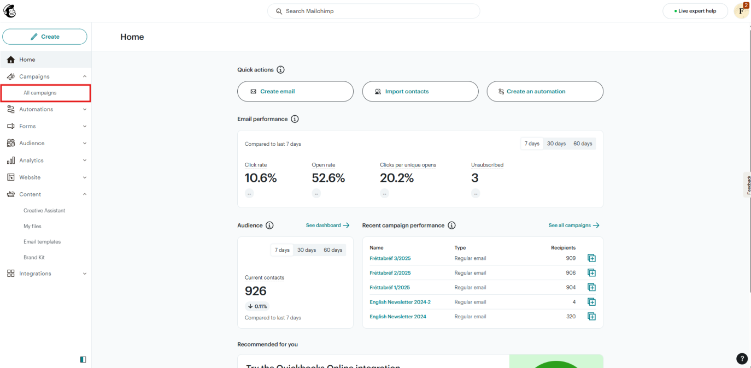The width and height of the screenshot is (751, 368).
Task: Open the help question mark icon
Action: pyautogui.click(x=742, y=359)
